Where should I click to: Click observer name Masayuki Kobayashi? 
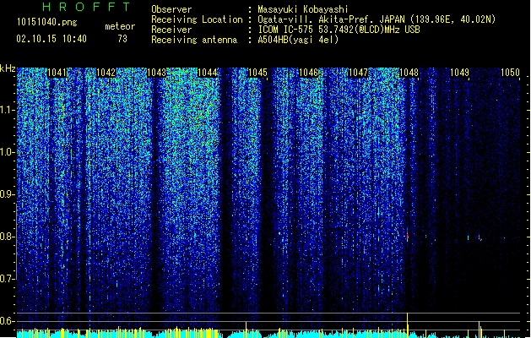click(303, 9)
